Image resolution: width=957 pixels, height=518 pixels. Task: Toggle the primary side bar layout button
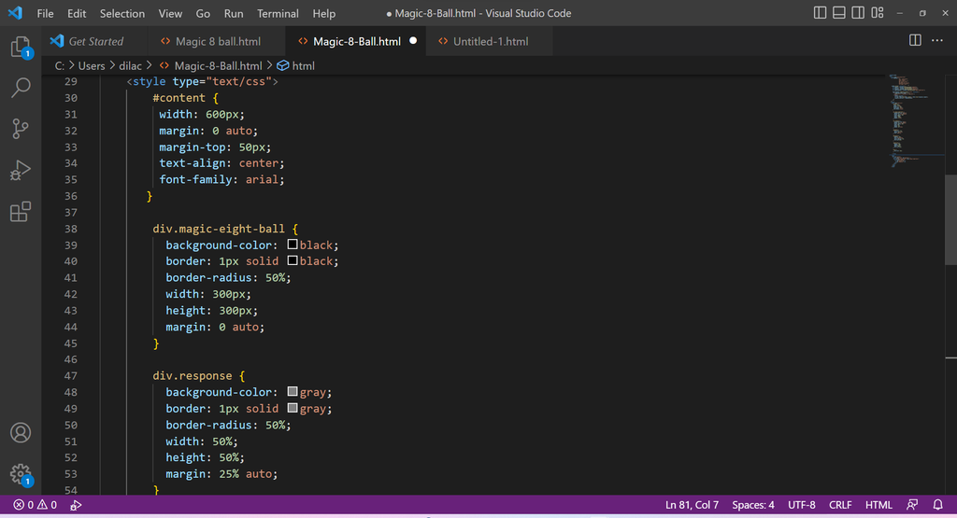coord(820,13)
